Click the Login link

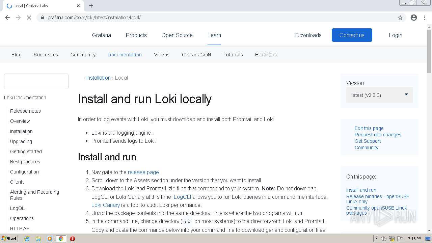[x=396, y=35]
